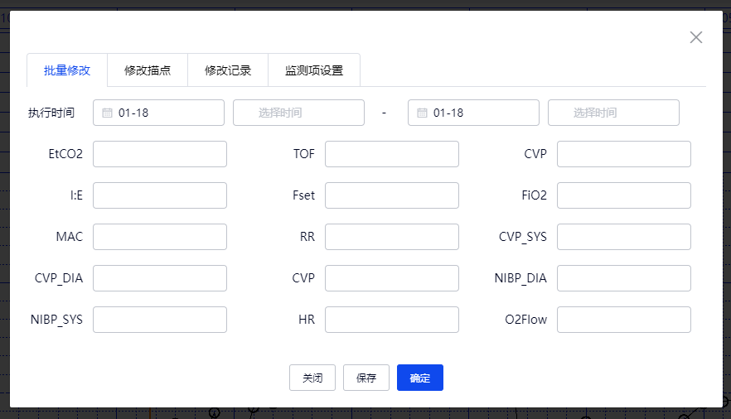Focus the NIBP_SYS input field
Image resolution: width=731 pixels, height=419 pixels.
(160, 320)
